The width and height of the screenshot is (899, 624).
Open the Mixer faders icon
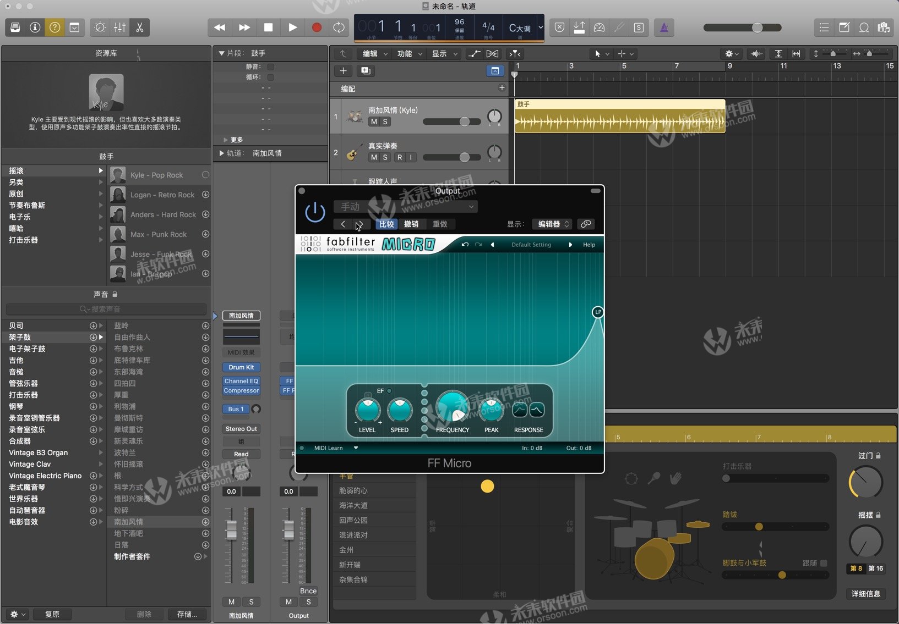[119, 27]
